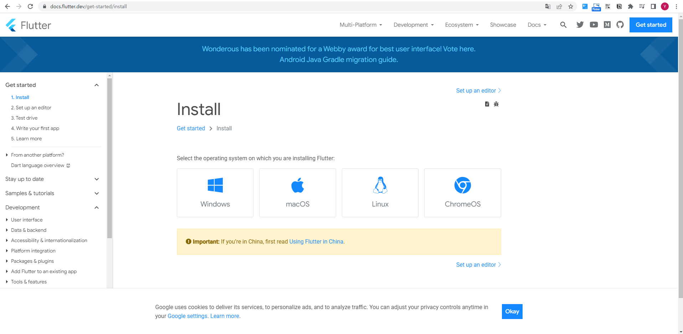Go to 3. Test drive
Viewport: 683px width, 334px height.
(x=24, y=118)
